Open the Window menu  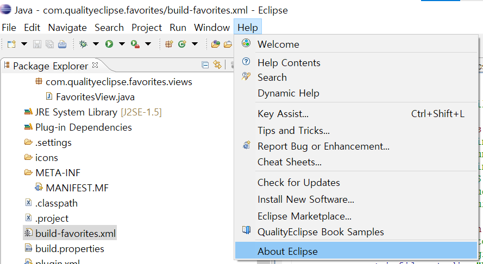(x=212, y=28)
